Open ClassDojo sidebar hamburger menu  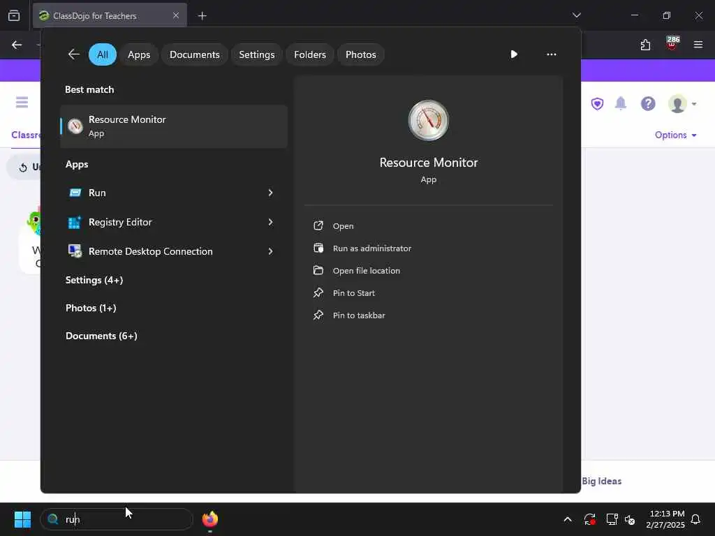22,102
